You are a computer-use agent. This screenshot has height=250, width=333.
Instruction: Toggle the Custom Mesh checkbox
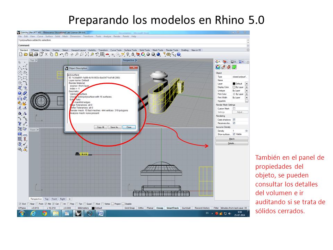click(x=234, y=108)
